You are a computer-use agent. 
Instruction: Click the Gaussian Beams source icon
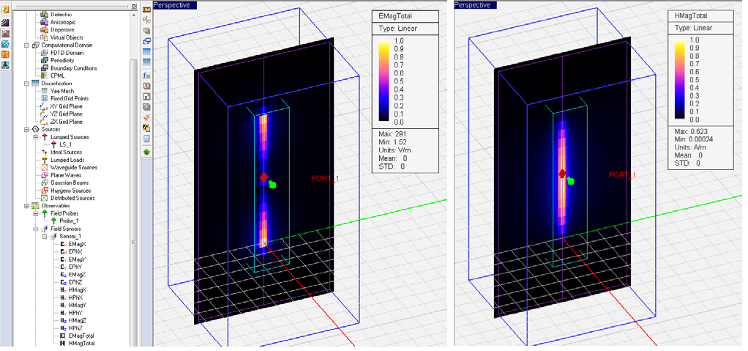(44, 182)
